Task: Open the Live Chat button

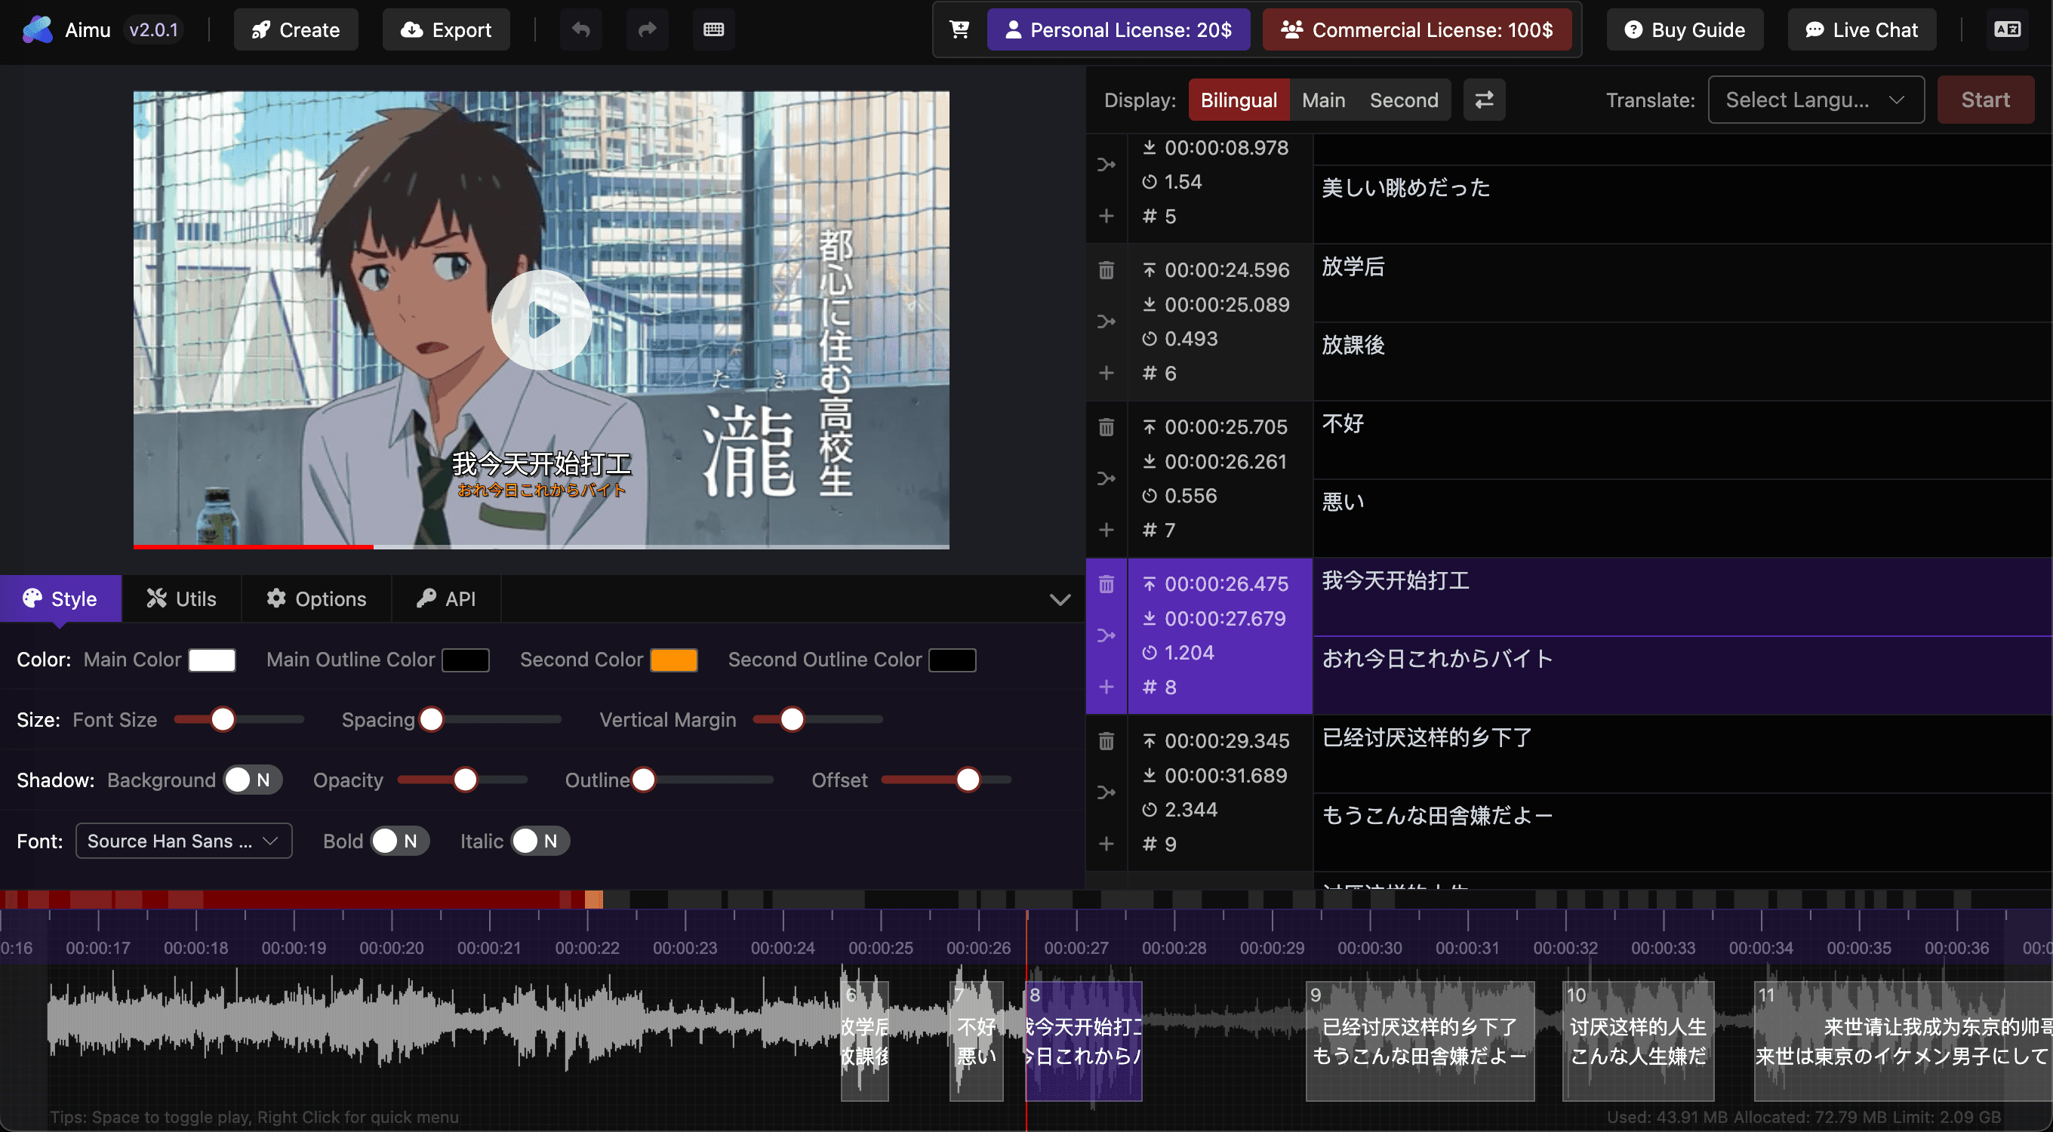Action: [x=1861, y=30]
